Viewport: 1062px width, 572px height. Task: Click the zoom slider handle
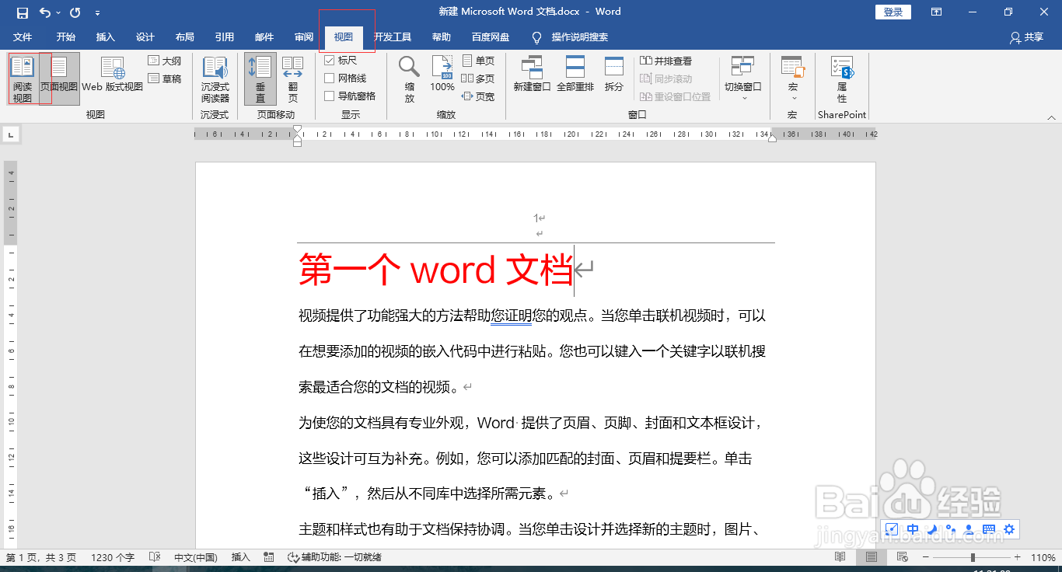[973, 557]
